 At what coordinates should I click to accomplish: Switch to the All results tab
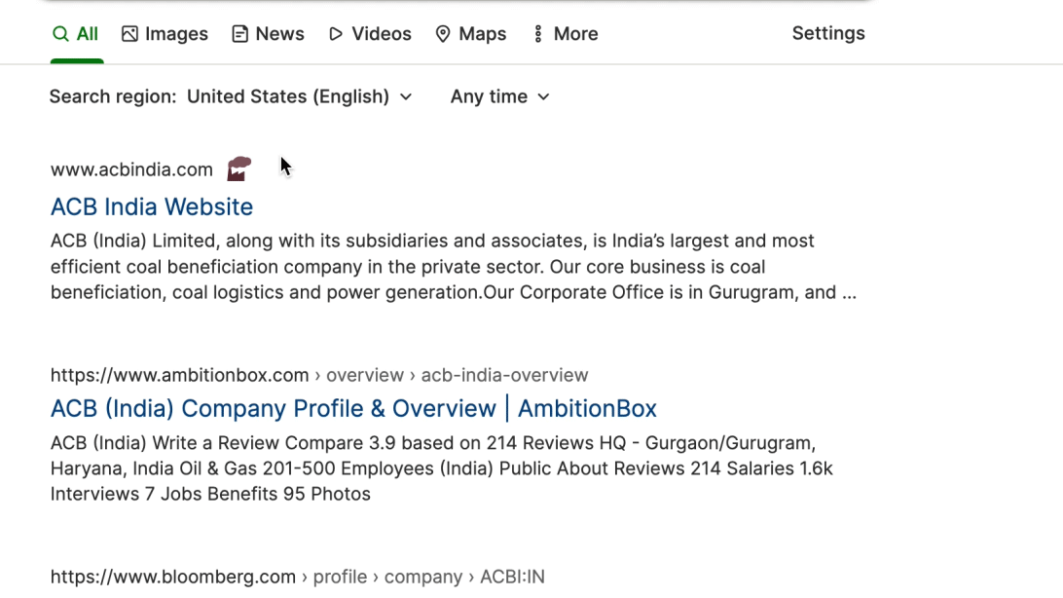(x=76, y=34)
